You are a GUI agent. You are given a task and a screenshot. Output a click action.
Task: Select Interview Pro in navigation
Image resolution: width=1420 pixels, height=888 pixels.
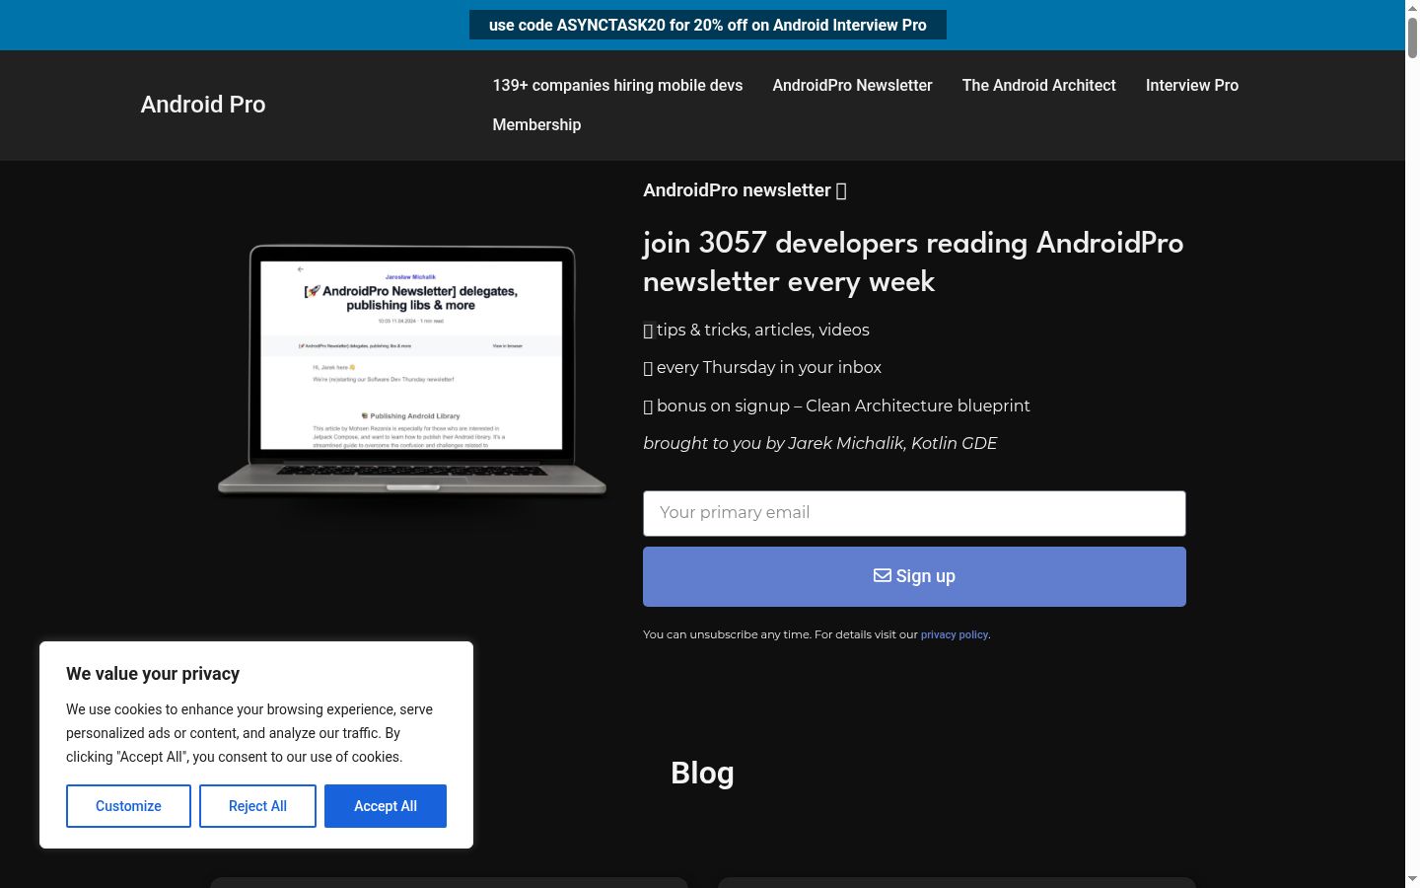(x=1192, y=86)
